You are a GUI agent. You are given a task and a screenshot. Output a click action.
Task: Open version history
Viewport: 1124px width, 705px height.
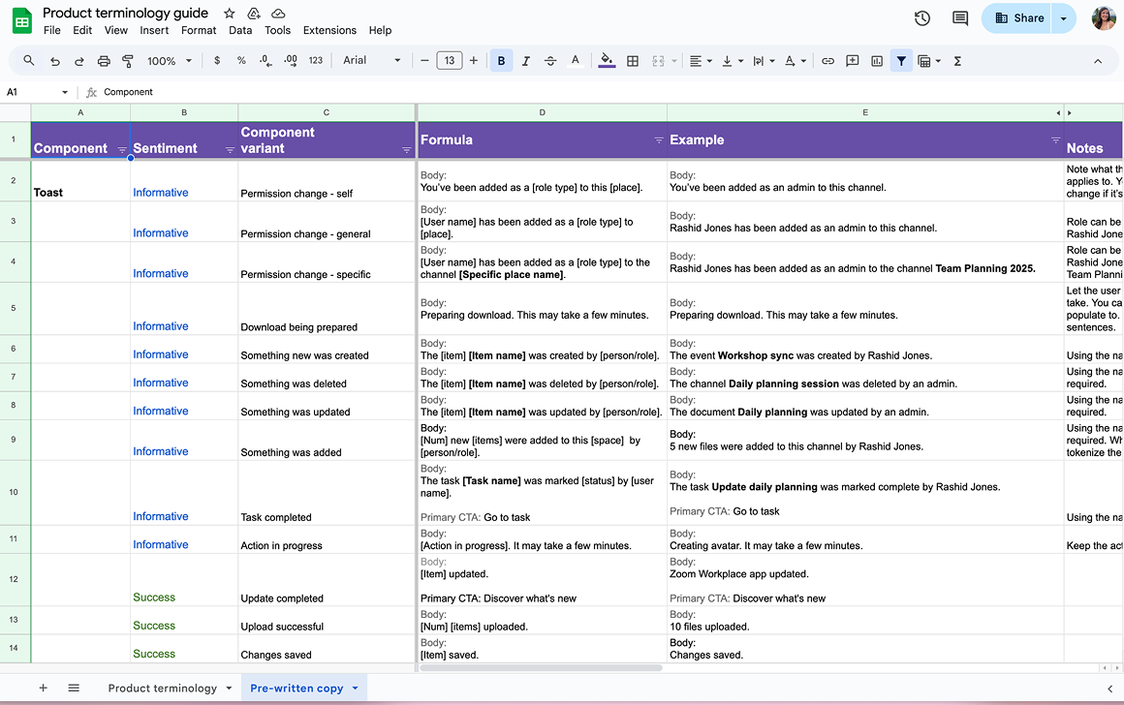[x=921, y=17]
